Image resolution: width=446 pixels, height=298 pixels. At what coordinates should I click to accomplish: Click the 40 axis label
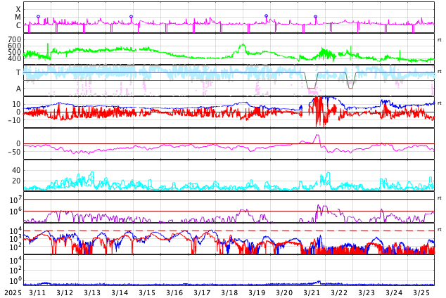click(x=16, y=171)
